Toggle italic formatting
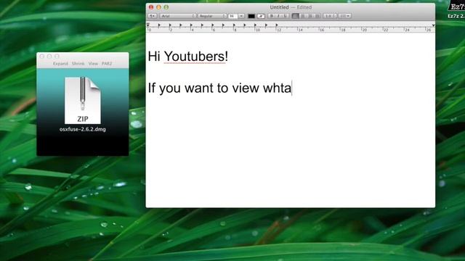Image resolution: width=465 pixels, height=261 pixels. click(278, 16)
